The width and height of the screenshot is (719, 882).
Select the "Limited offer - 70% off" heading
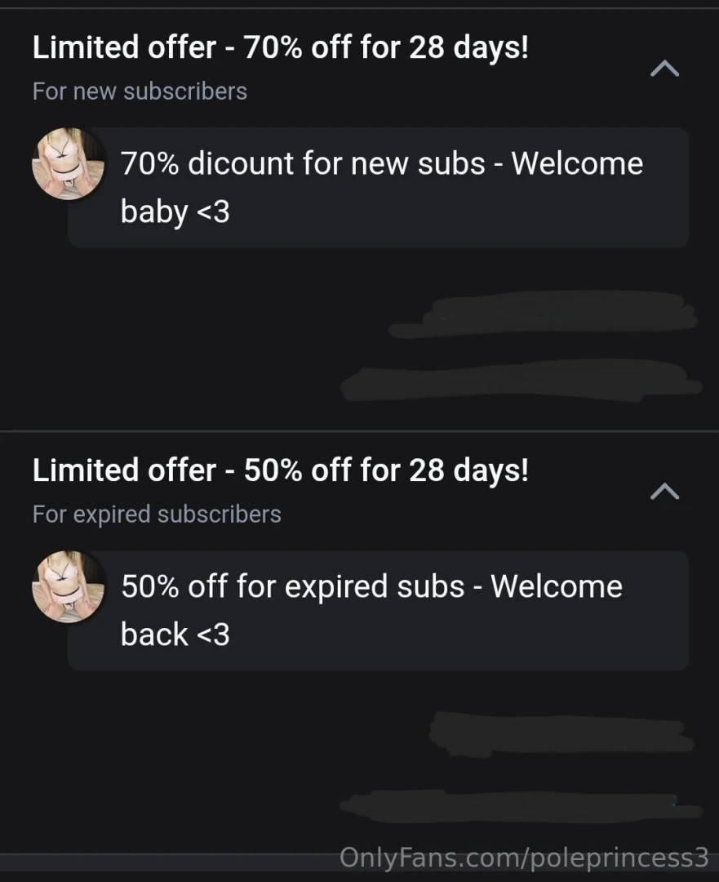point(280,48)
